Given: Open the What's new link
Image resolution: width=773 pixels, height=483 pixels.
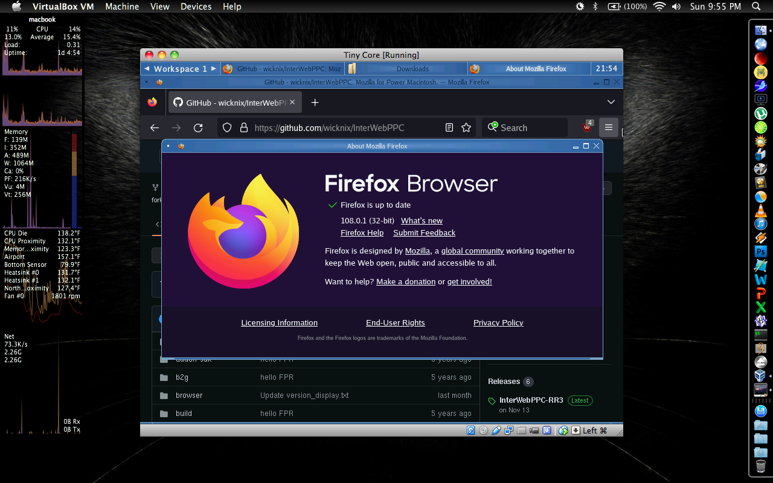Looking at the screenshot, I should [x=422, y=221].
